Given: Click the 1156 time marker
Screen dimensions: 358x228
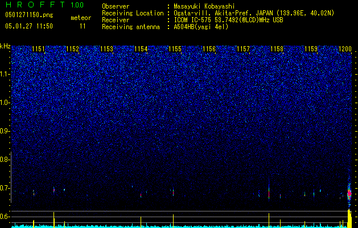Looking at the screenshot, I should 209,49.
